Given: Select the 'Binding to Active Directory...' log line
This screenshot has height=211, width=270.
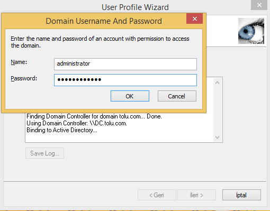Looking at the screenshot, I should [62, 130].
